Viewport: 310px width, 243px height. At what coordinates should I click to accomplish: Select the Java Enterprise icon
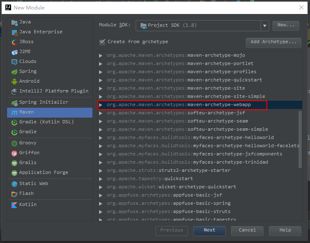point(14,32)
